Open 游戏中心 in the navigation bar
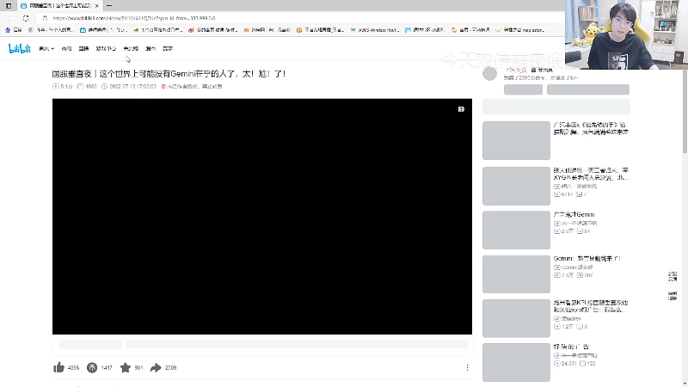Image resolution: width=688 pixels, height=387 pixels. point(106,48)
